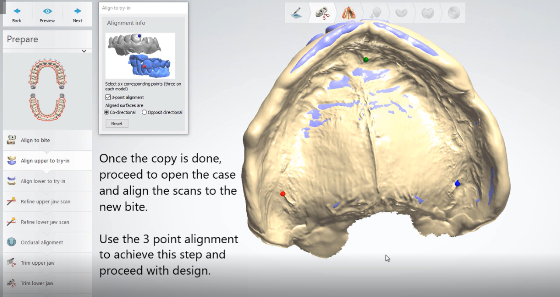Click the red alignment point on model
This screenshot has width=560, height=297.
coord(283,193)
